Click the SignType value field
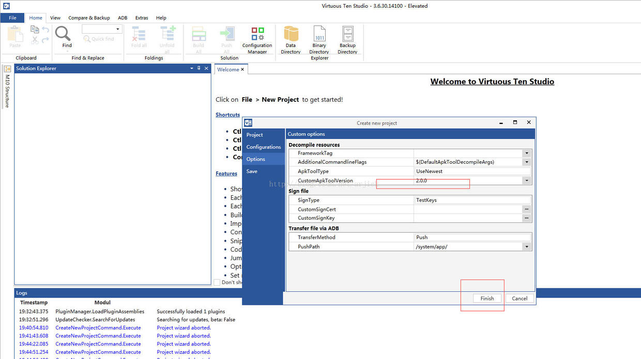 [472, 200]
